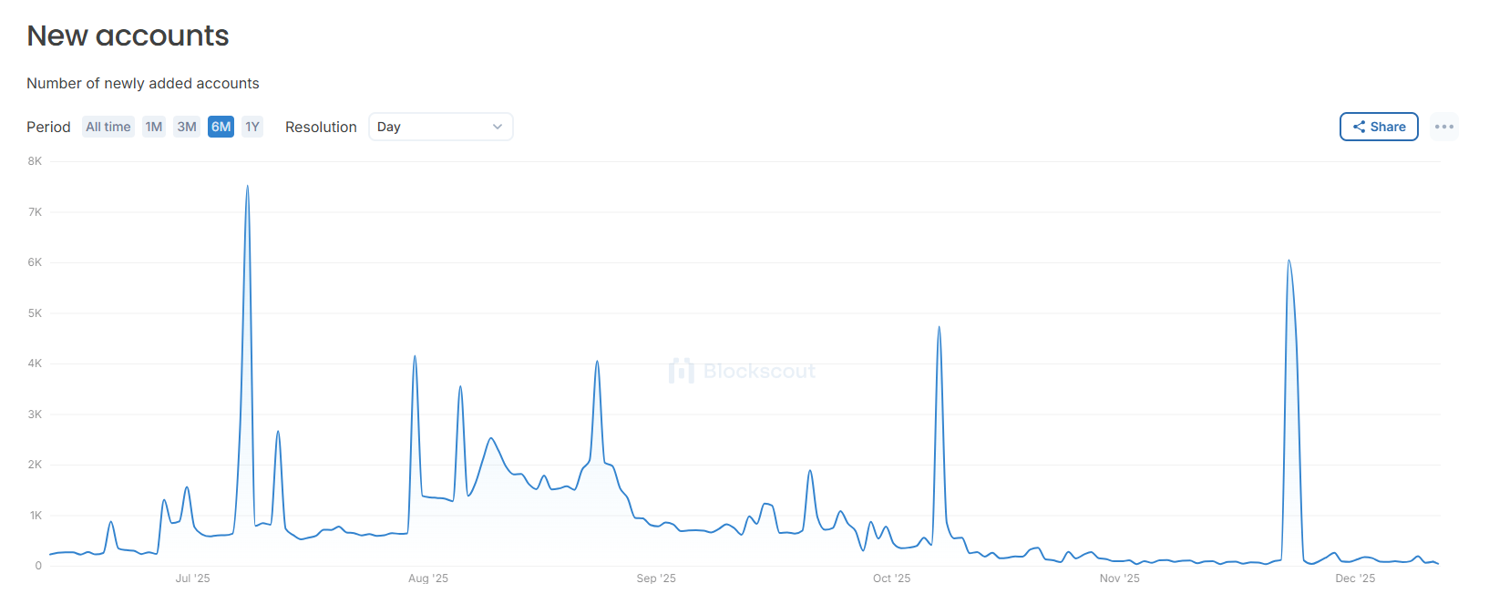The width and height of the screenshot is (1489, 604).
Task: Click the late November 6K spike
Action: coord(1289,261)
